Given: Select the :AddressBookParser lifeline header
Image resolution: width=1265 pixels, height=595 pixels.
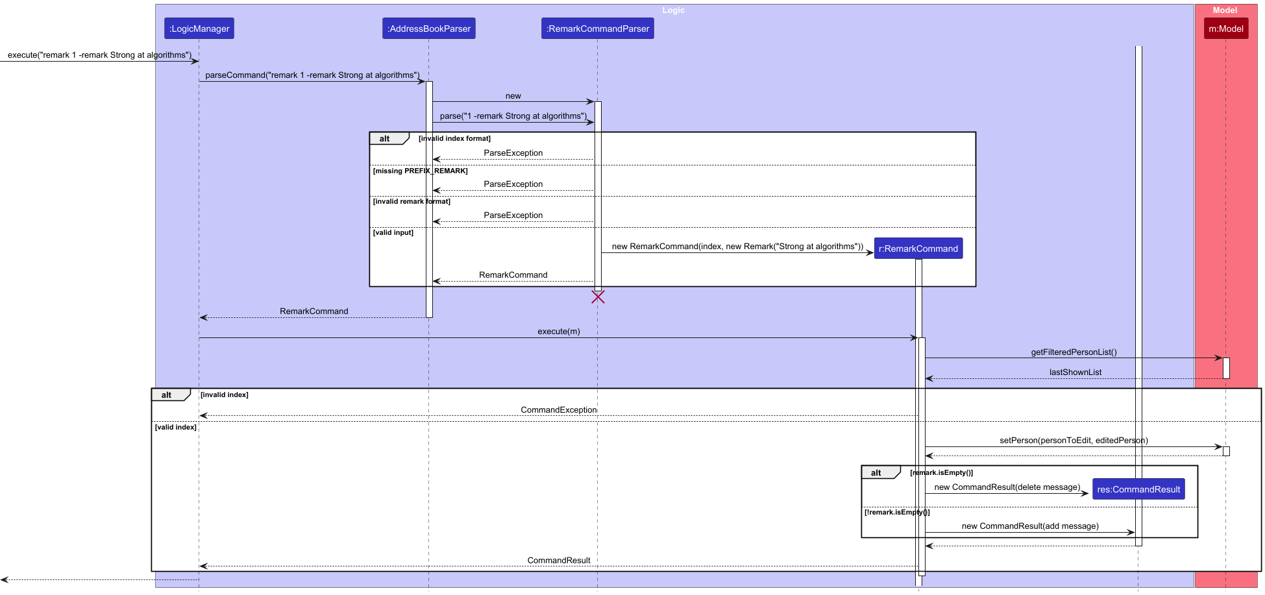Looking at the screenshot, I should pos(428,28).
